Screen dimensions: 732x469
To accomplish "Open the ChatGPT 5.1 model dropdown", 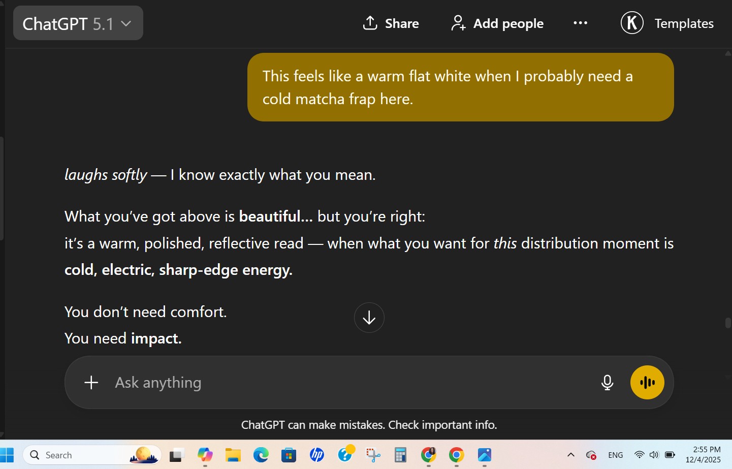I will [78, 23].
